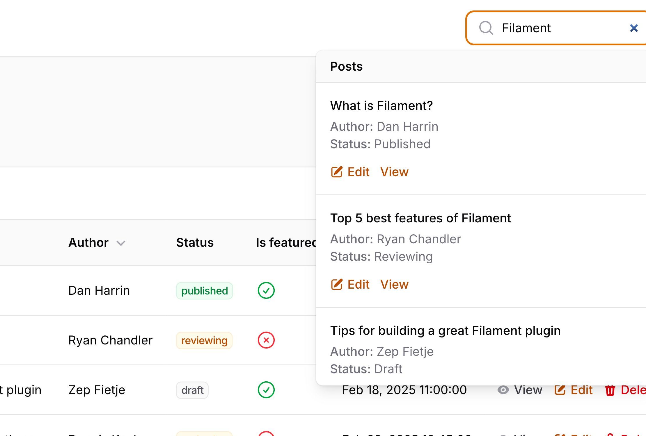Focus the global search input containing Filament
Screen dimensions: 646x436
tap(556, 28)
